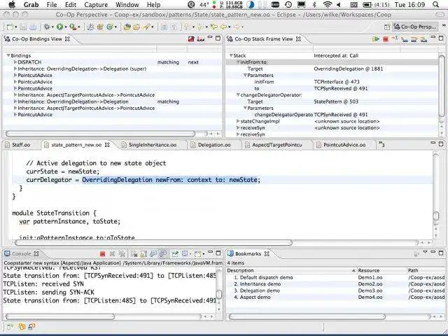Open the Capture menu

[96, 5]
